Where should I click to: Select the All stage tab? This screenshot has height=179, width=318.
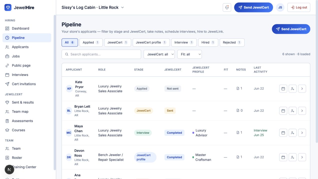click(70, 43)
